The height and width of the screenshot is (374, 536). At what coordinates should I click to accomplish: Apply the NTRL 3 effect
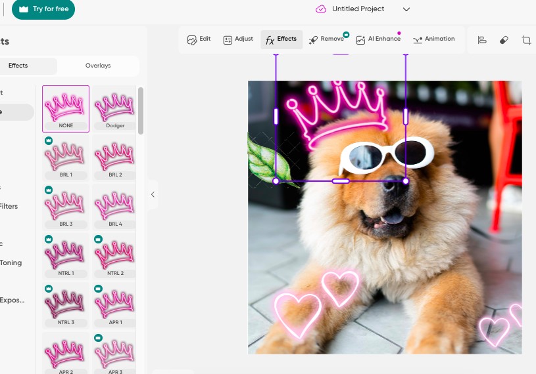66,305
